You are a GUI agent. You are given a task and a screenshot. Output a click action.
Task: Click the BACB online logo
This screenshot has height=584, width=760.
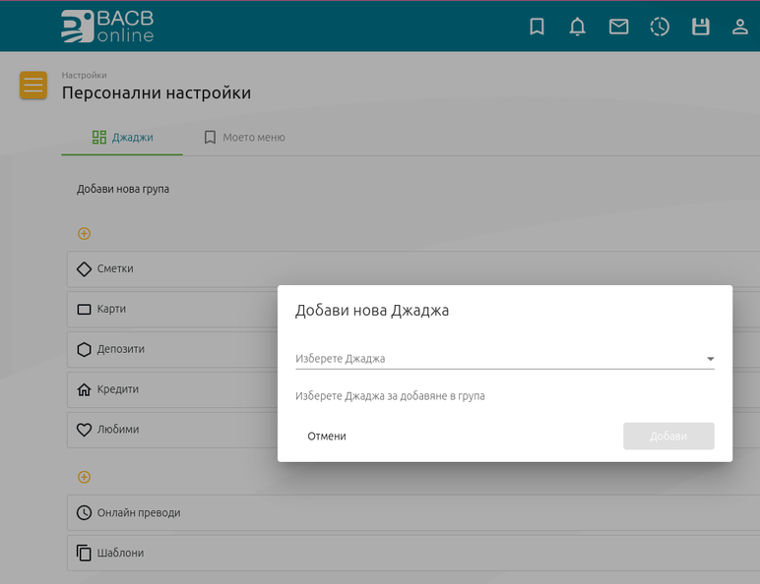(107, 27)
